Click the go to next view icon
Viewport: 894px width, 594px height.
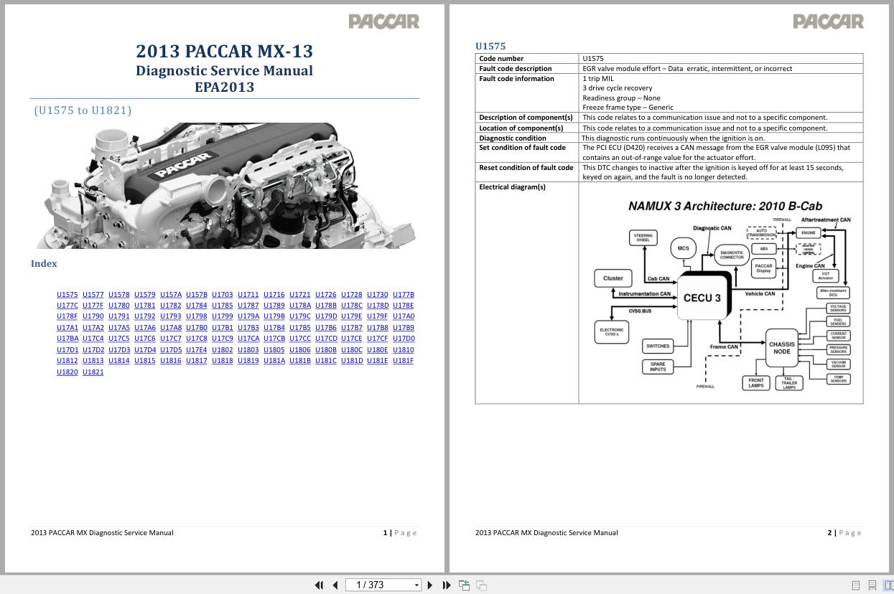[x=482, y=585]
